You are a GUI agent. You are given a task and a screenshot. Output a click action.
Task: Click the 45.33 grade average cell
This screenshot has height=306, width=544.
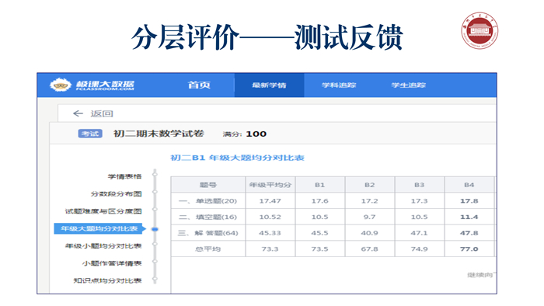pos(270,233)
